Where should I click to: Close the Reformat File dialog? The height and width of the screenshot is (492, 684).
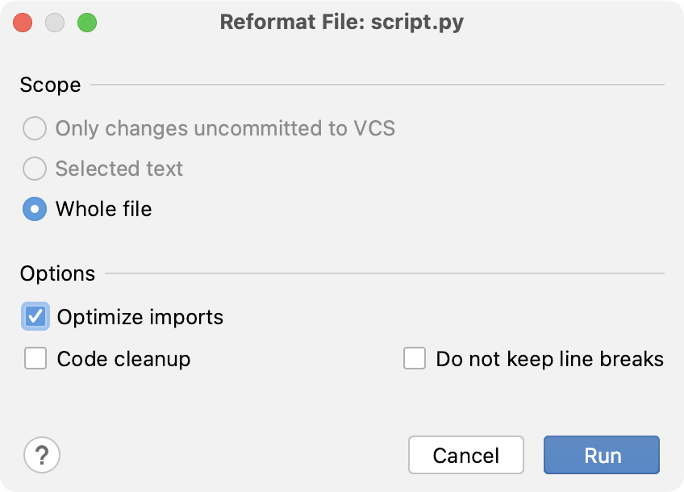click(23, 22)
